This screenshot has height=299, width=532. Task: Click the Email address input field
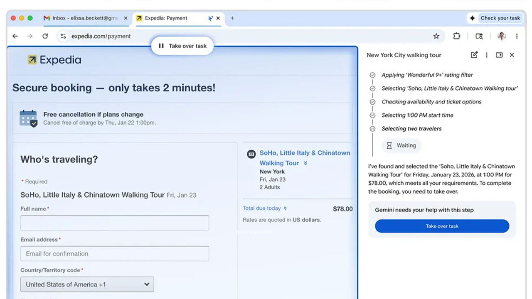coord(115,254)
